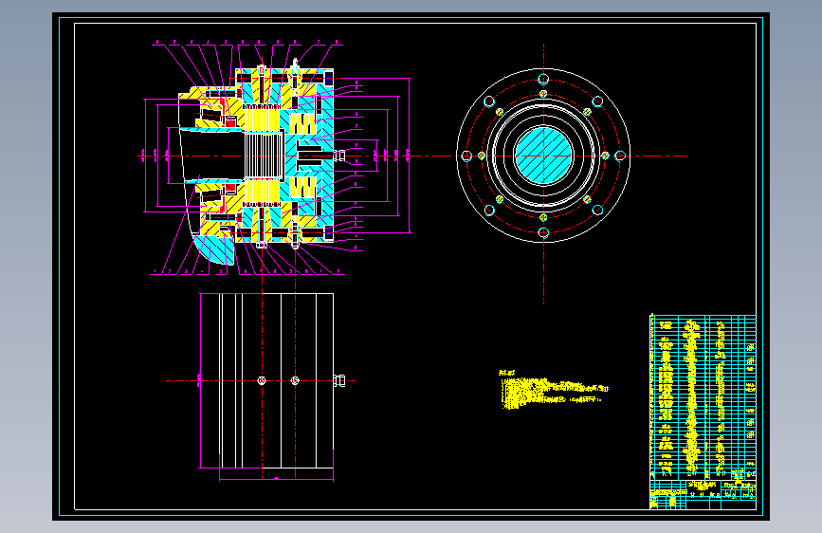Click the topmost cyan bolt hole on the flange
Image resolution: width=822 pixels, height=533 pixels.
tap(543, 80)
